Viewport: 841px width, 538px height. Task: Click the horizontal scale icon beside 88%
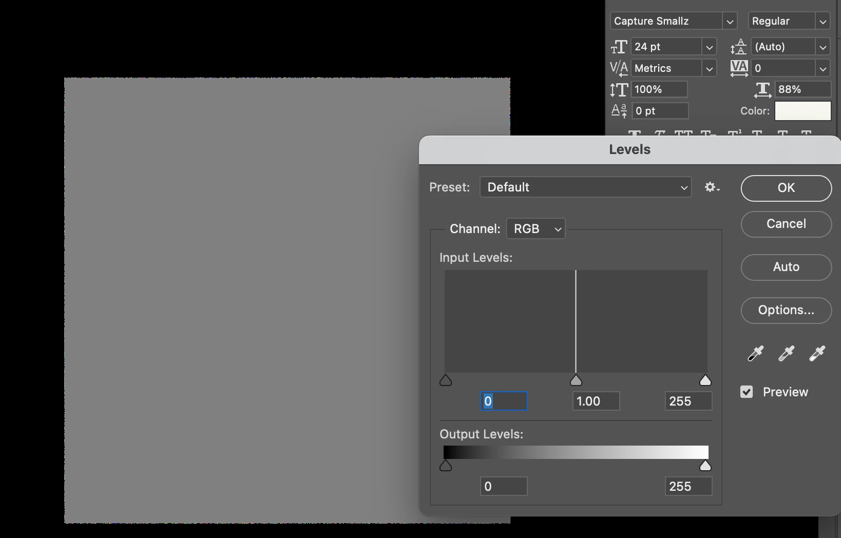(762, 90)
